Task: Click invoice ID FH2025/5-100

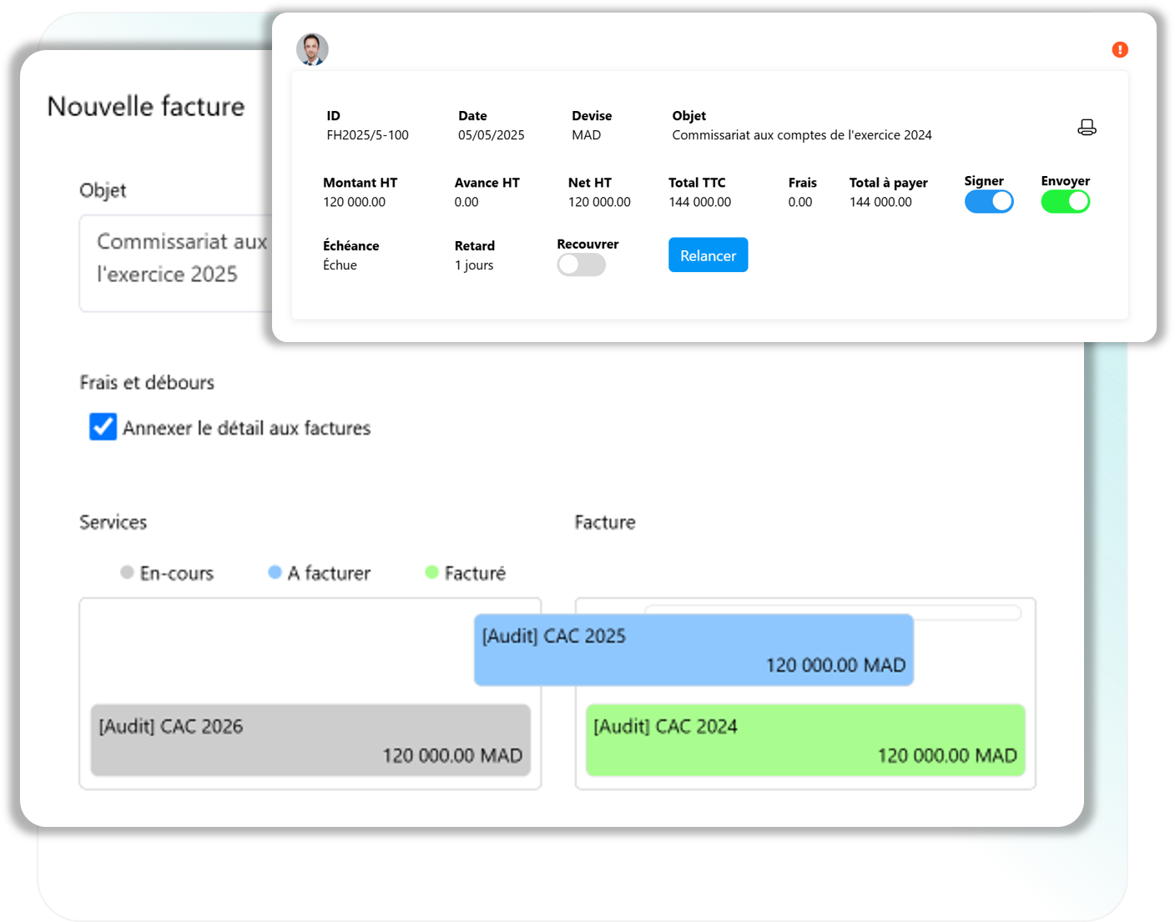Action: (367, 135)
